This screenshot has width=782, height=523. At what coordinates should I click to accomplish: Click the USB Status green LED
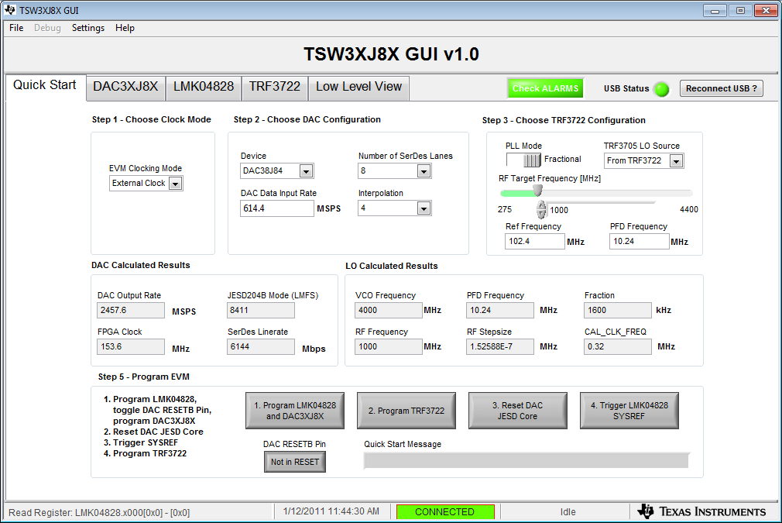[x=662, y=89]
